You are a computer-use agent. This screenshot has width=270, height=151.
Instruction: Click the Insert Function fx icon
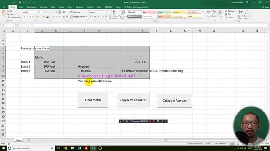pyautogui.click(x=32, y=25)
